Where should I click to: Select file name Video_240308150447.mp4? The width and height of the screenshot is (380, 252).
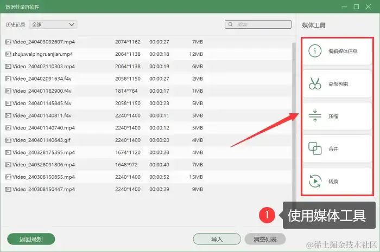[43, 189]
